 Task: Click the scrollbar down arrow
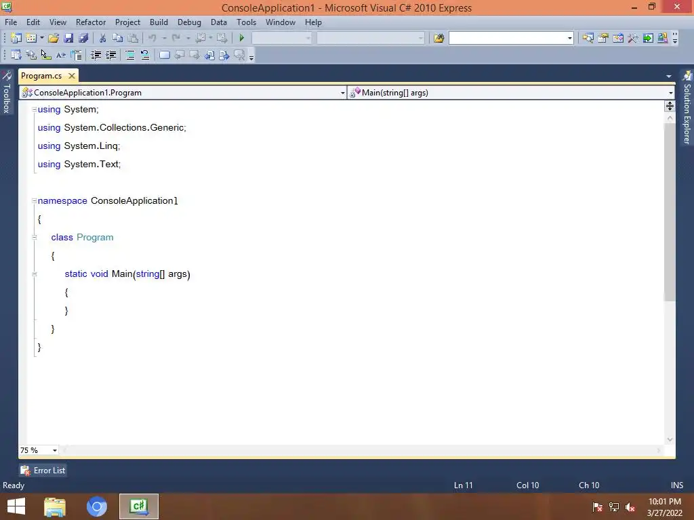tap(670, 439)
